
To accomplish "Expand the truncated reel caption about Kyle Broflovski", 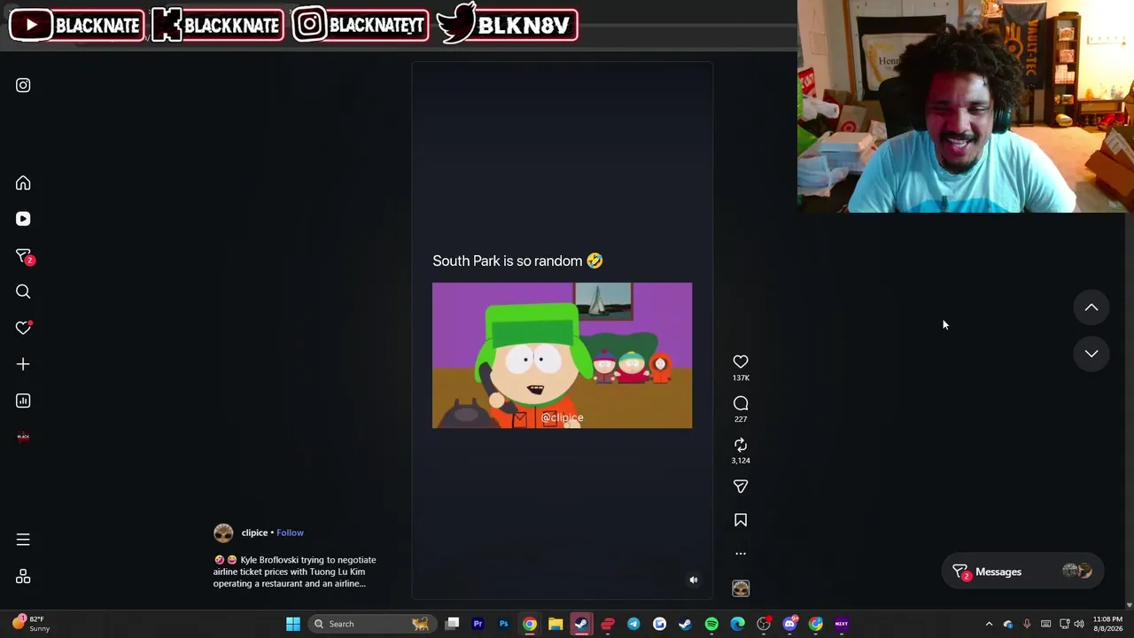I will (x=294, y=572).
